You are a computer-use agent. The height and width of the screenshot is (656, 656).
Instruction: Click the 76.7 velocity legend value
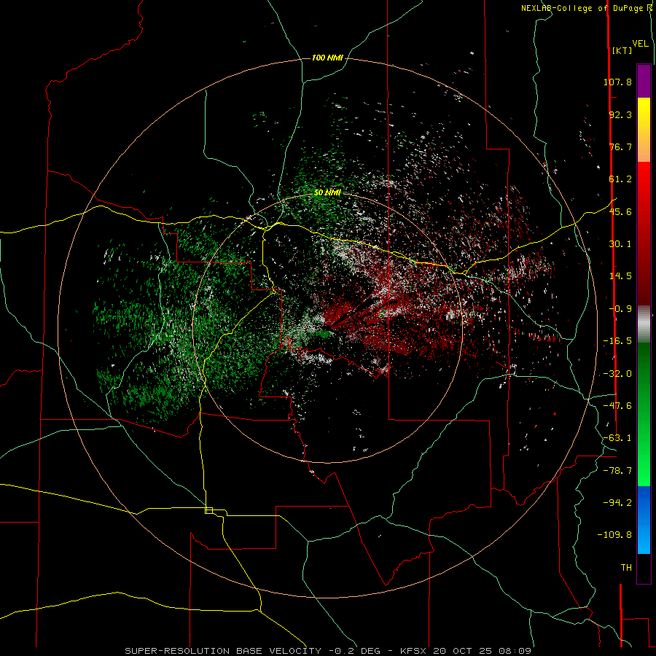[620, 147]
